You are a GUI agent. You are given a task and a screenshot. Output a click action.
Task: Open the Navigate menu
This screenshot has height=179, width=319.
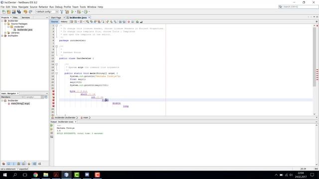click(23, 7)
